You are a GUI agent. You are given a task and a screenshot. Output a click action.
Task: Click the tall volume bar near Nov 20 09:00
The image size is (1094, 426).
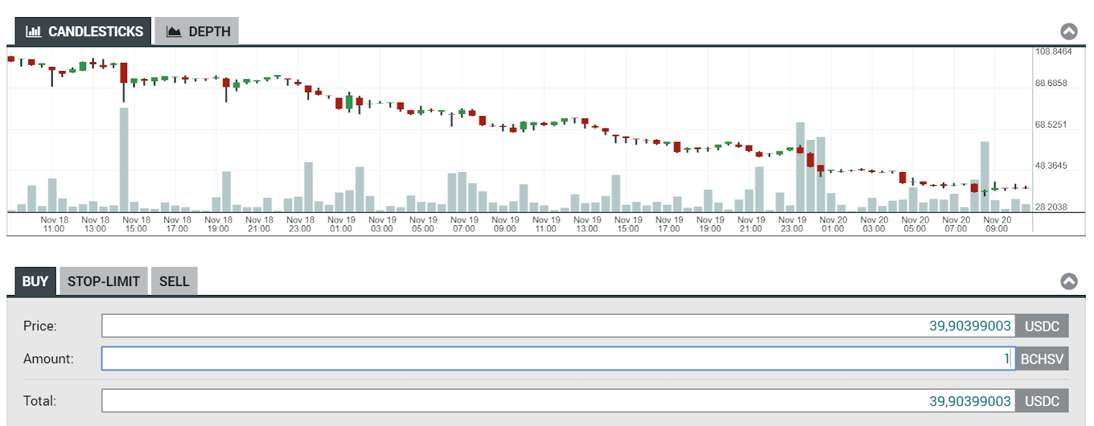(x=985, y=176)
